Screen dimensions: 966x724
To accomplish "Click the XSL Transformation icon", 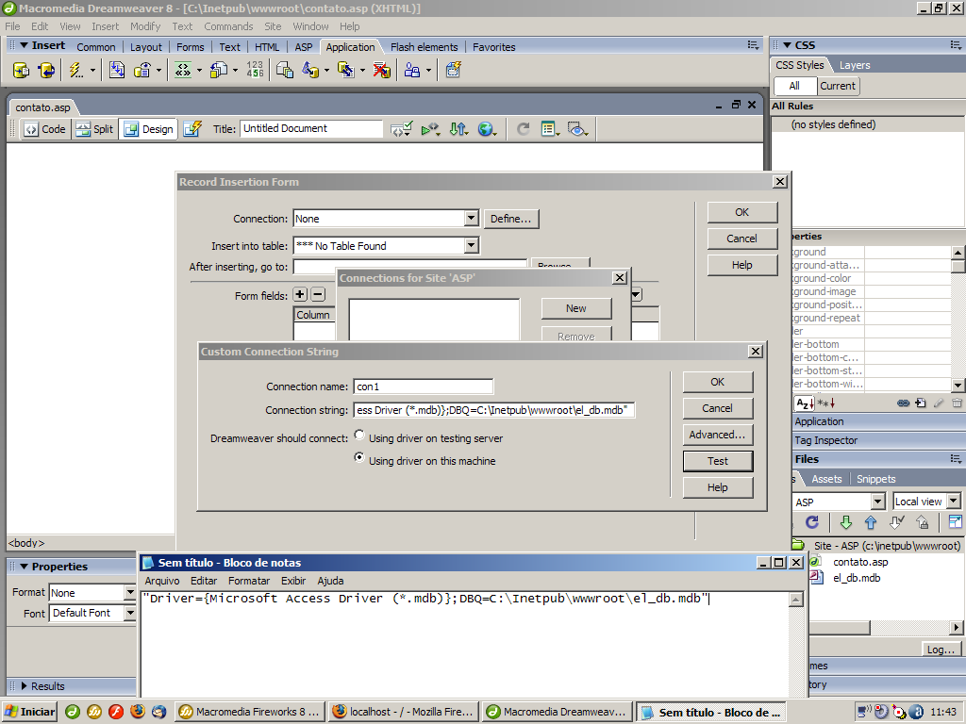I will tap(454, 70).
